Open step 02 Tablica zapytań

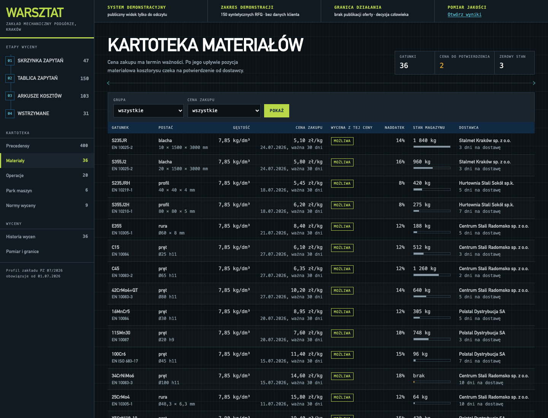(x=47, y=78)
